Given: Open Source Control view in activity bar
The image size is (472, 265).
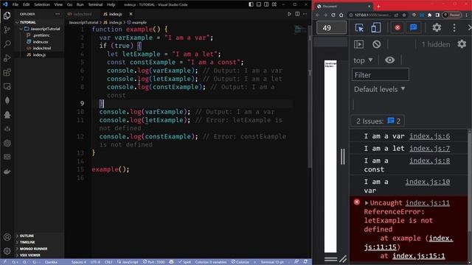Looking at the screenshot, I should 7,29.
